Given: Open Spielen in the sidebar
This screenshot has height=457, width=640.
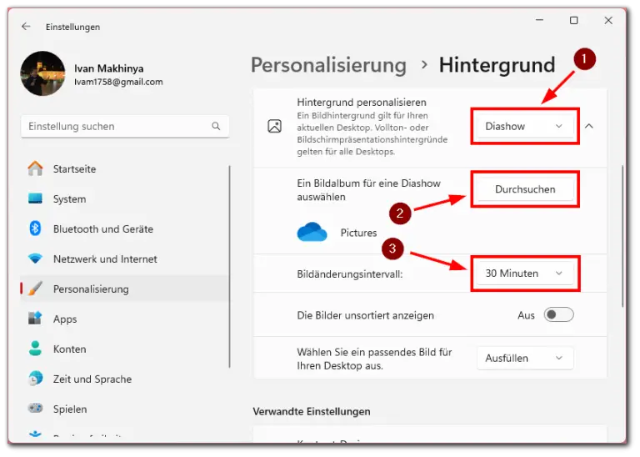Looking at the screenshot, I should tap(71, 409).
